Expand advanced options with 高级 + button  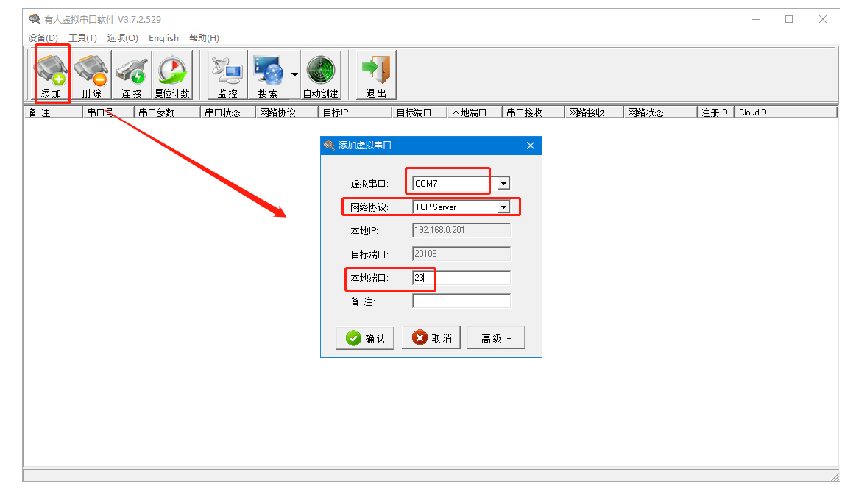click(496, 338)
